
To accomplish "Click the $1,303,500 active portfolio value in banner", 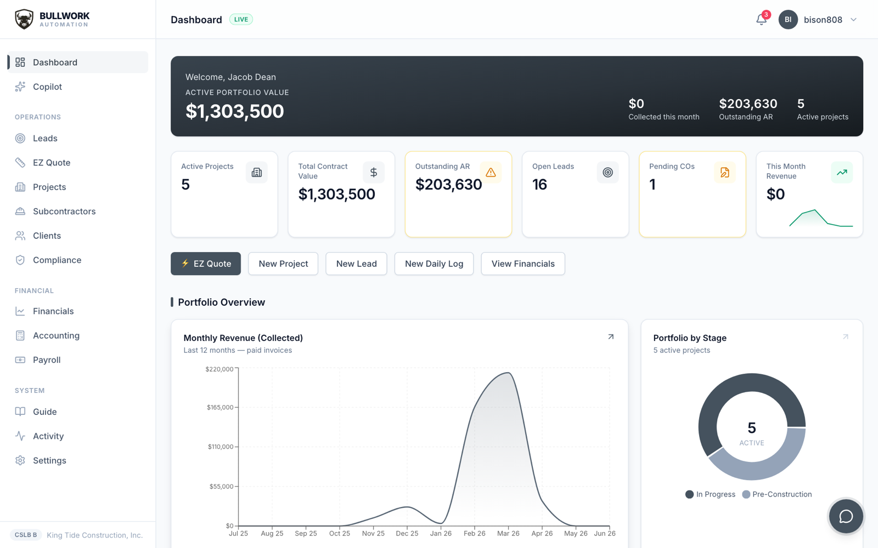I will pyautogui.click(x=234, y=111).
